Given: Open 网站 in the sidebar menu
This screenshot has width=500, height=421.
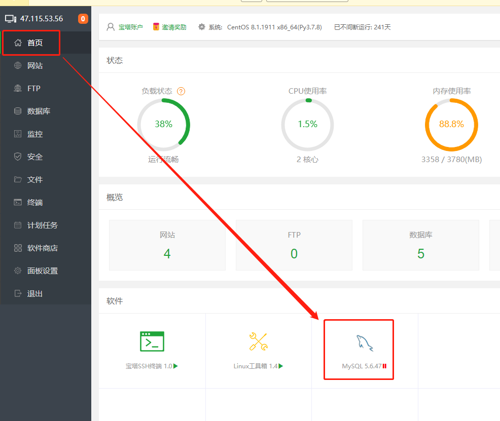Looking at the screenshot, I should [x=35, y=66].
